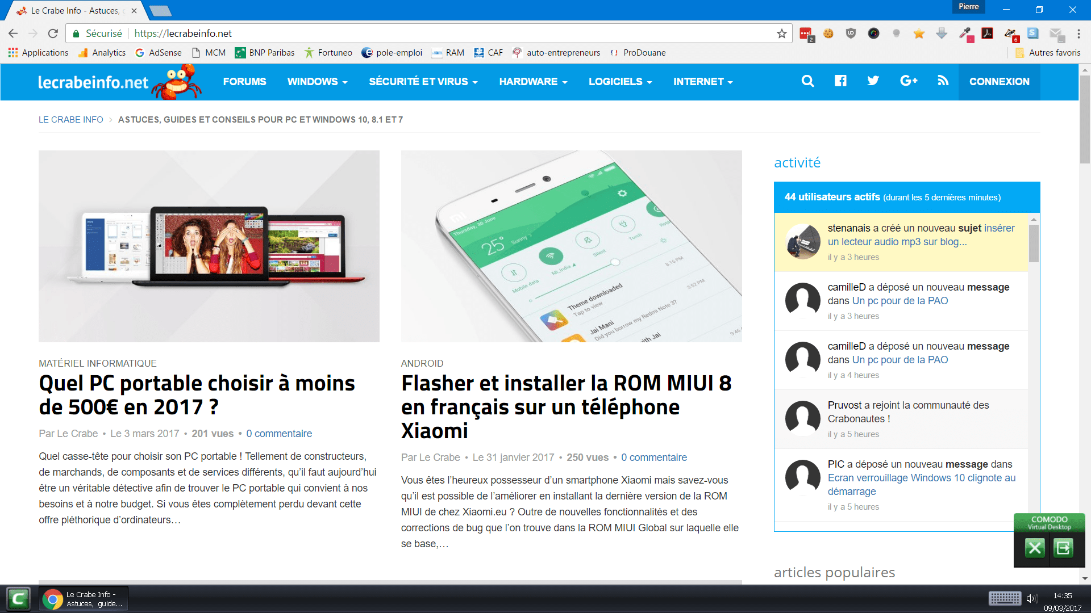This screenshot has width=1091, height=613.
Task: Click the volume speaker icon in the tray
Action: (x=1032, y=598)
